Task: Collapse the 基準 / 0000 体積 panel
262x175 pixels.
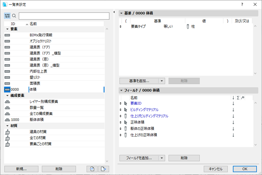Action: point(121,13)
